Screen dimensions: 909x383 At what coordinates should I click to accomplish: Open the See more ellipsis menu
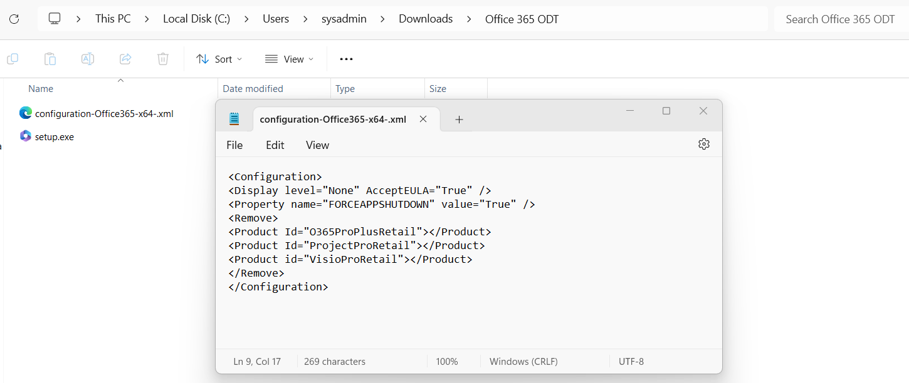point(345,58)
